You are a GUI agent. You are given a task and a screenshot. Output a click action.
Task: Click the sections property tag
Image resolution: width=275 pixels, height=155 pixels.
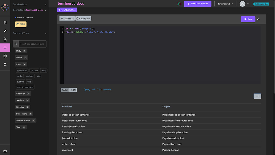point(30,76)
